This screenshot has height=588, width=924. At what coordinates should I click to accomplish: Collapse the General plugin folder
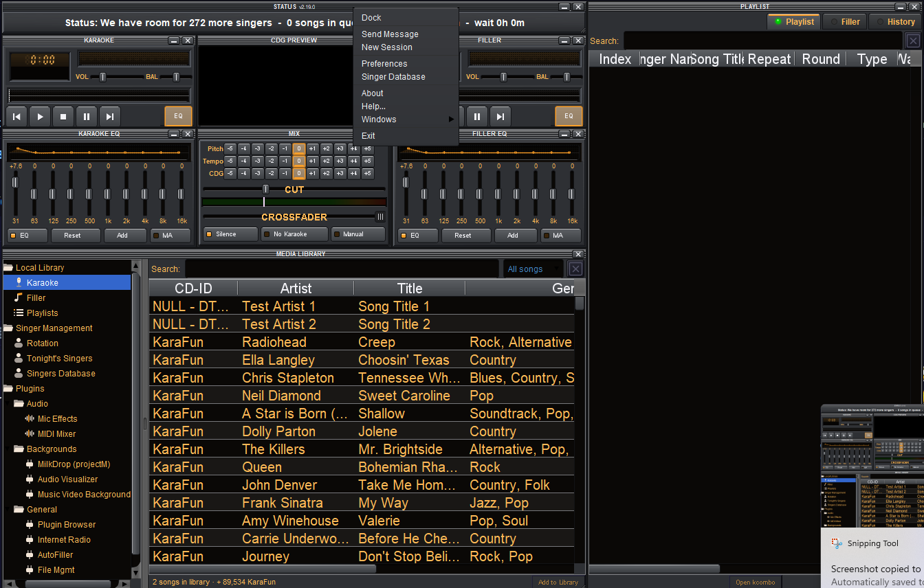click(19, 509)
